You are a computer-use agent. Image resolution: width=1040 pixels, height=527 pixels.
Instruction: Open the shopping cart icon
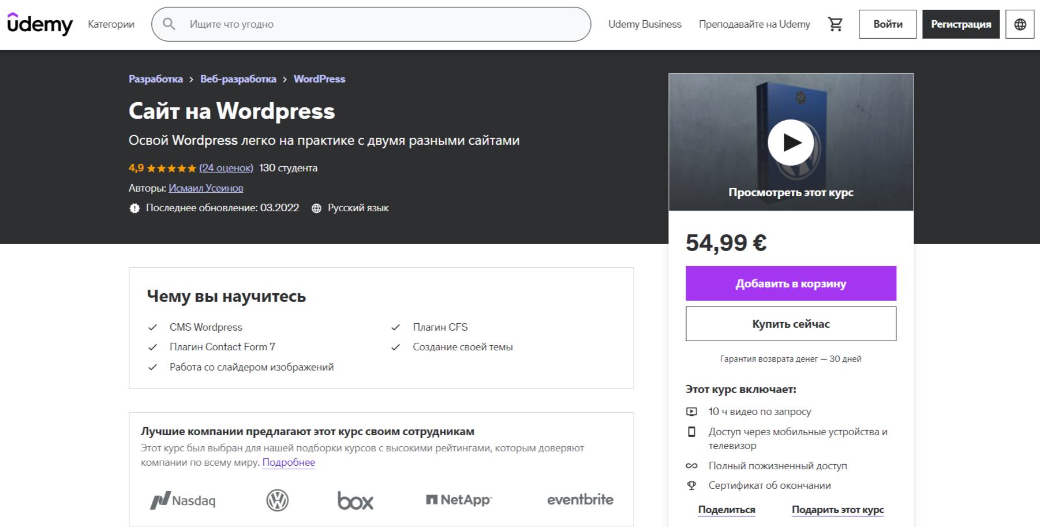835,24
